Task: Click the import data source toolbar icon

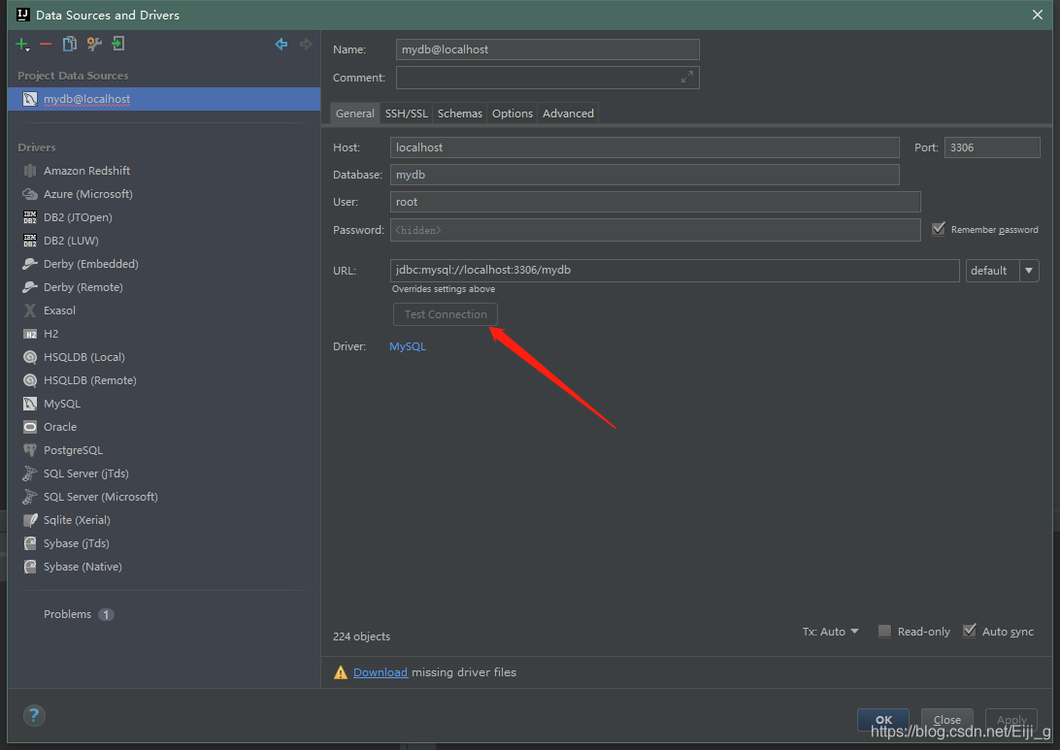Action: point(118,45)
